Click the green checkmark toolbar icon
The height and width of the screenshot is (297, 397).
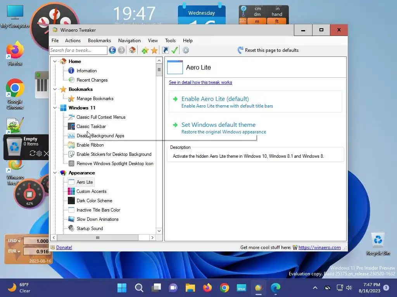coord(174,50)
